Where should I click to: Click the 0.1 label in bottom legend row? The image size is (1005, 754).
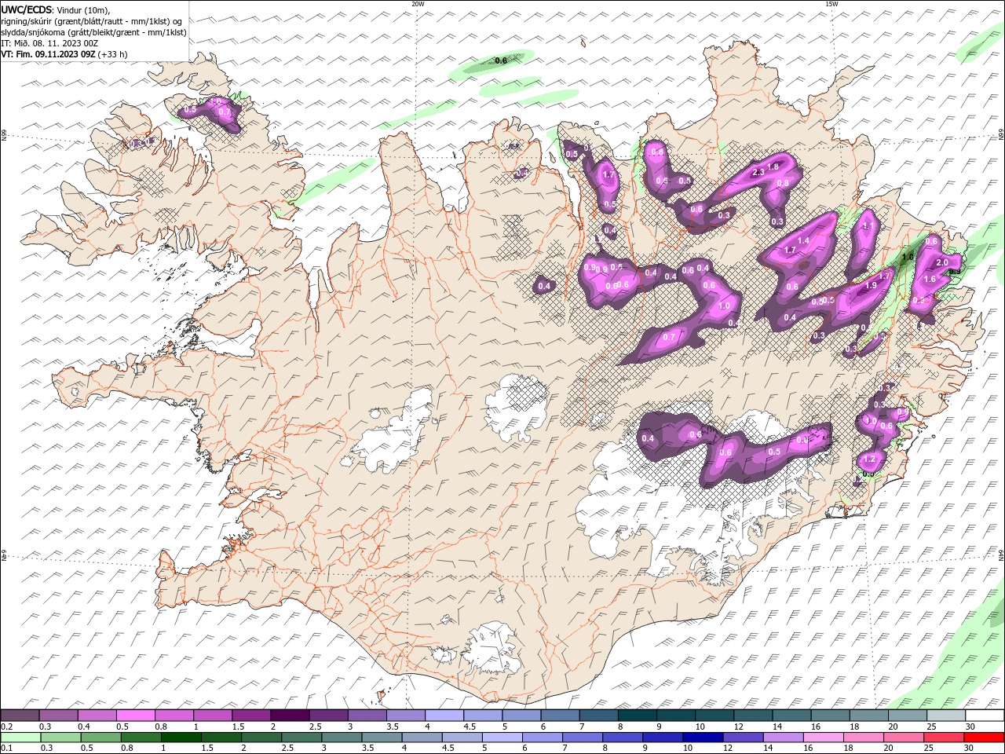click(x=7, y=749)
